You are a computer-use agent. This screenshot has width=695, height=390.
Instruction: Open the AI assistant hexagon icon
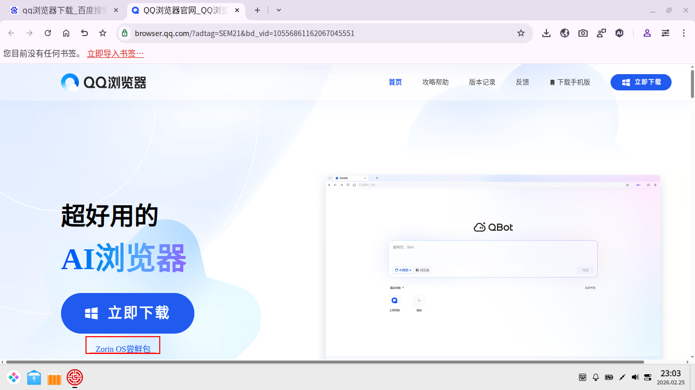619,33
